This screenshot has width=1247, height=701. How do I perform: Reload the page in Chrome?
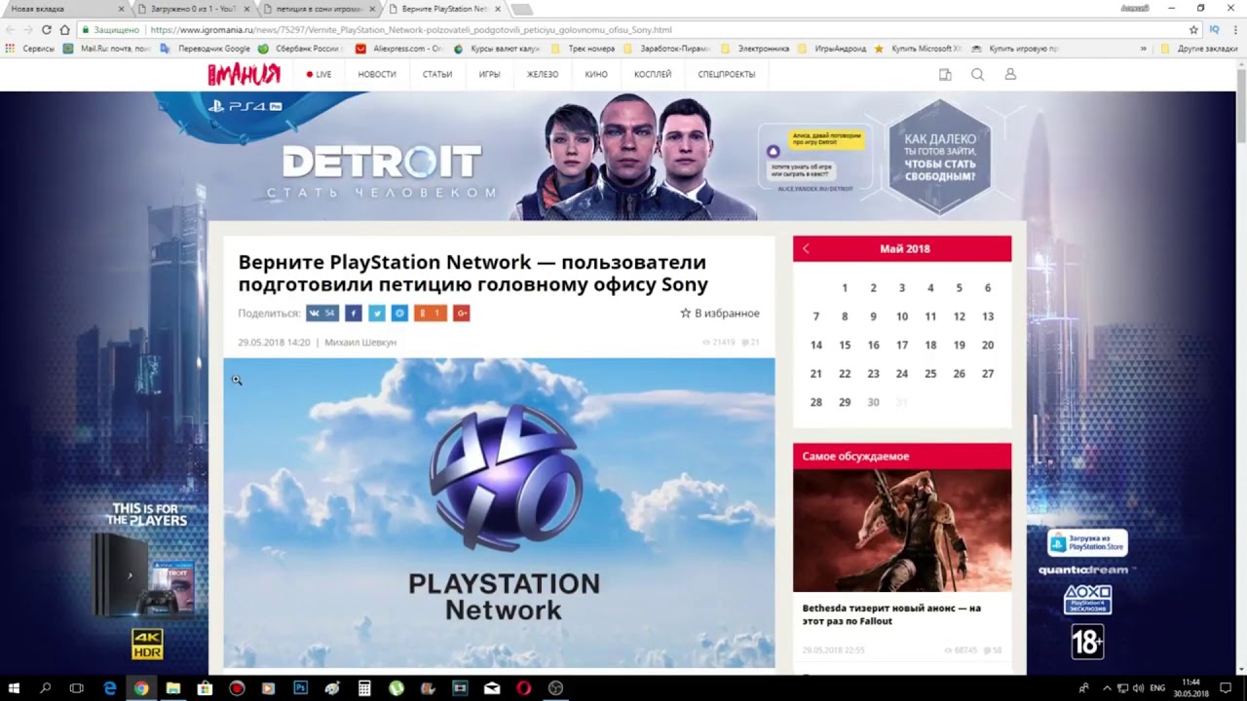tap(46, 29)
